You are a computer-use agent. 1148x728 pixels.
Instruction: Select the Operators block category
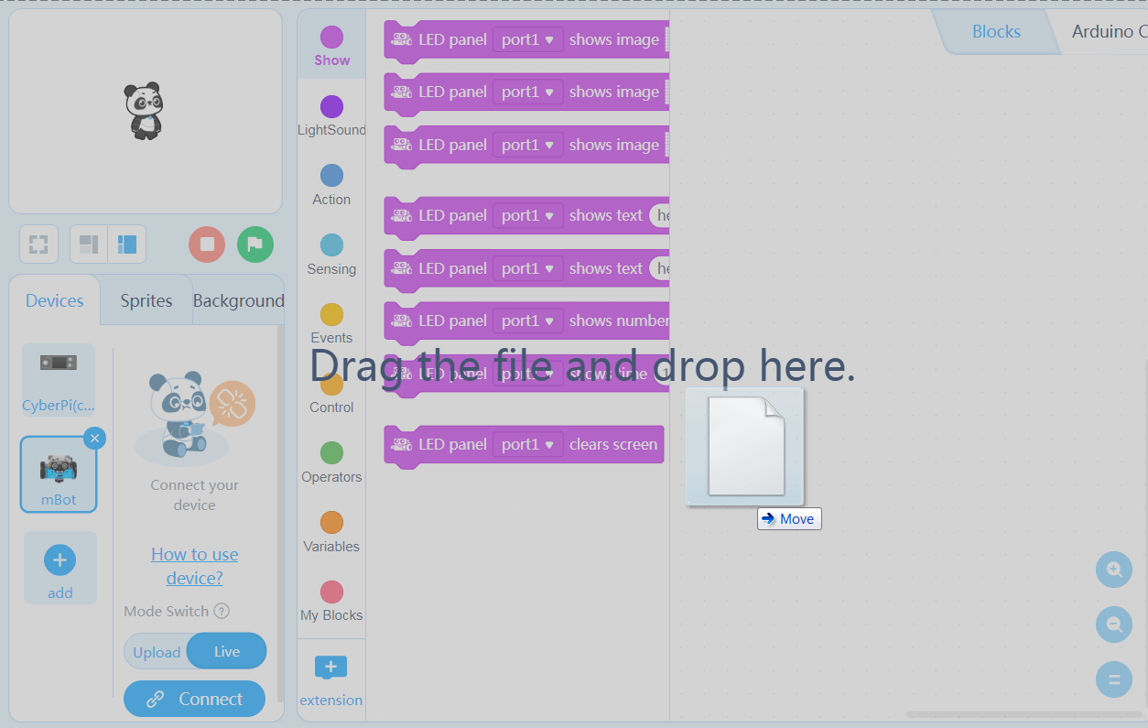330,462
